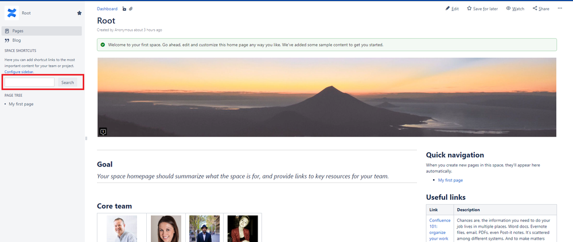This screenshot has width=573, height=242.
Task: Click the Useful links heading
Action: tap(446, 197)
